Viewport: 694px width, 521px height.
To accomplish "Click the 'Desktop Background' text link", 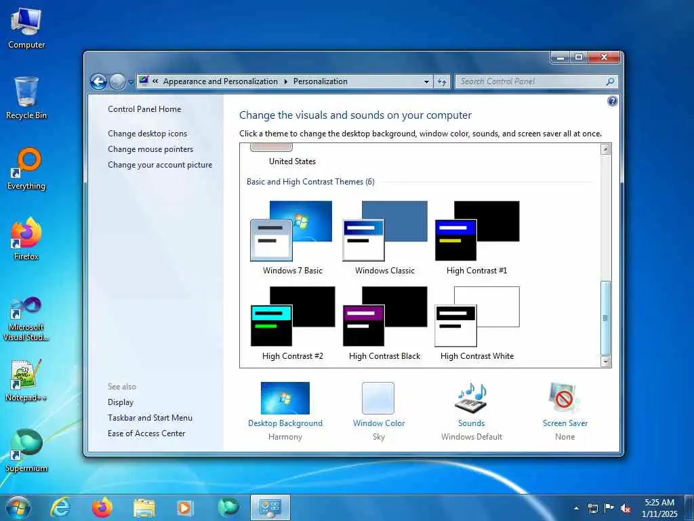I will [285, 423].
